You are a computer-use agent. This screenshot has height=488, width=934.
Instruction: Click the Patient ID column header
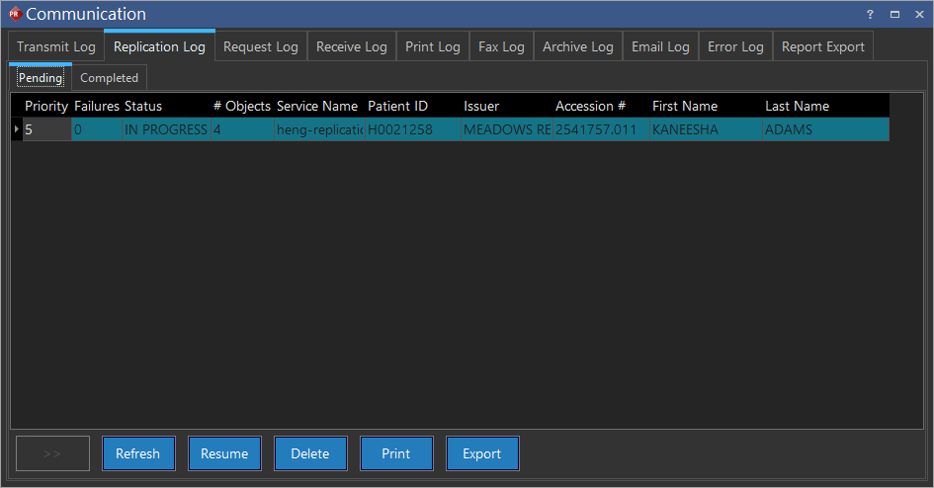397,106
